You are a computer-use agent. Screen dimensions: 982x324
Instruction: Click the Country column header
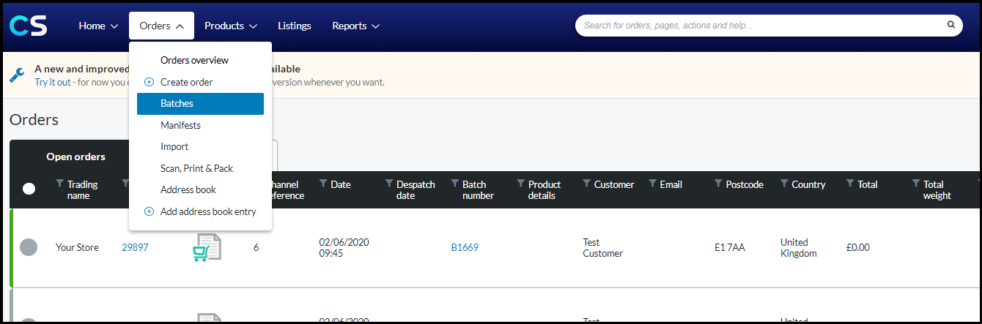tap(809, 184)
